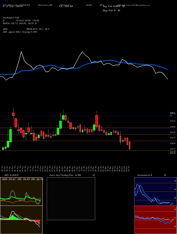
Task: Click the 150.98 price axis label
Action: tap(173, 143)
